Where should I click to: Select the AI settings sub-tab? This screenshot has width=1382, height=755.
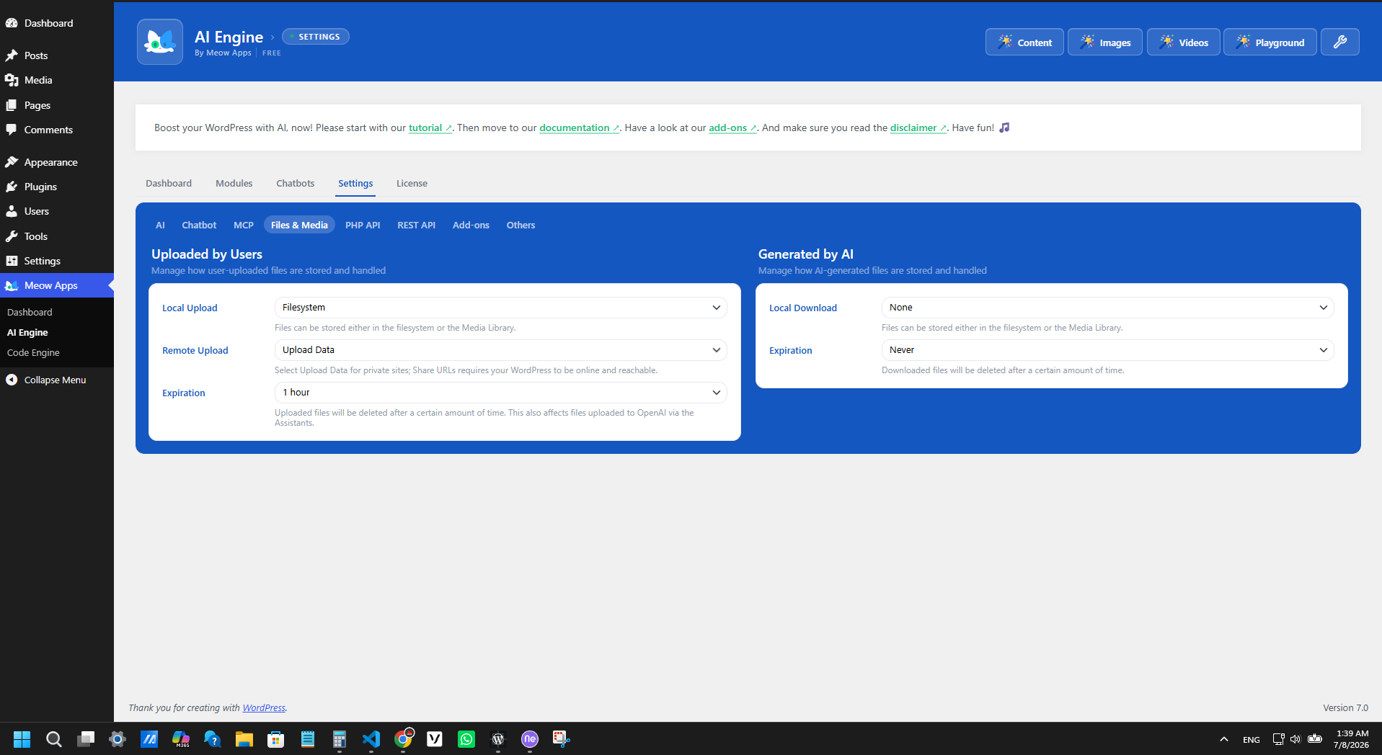click(160, 225)
